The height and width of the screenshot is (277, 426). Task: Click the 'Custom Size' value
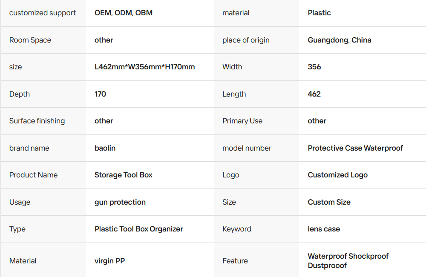pyautogui.click(x=329, y=202)
